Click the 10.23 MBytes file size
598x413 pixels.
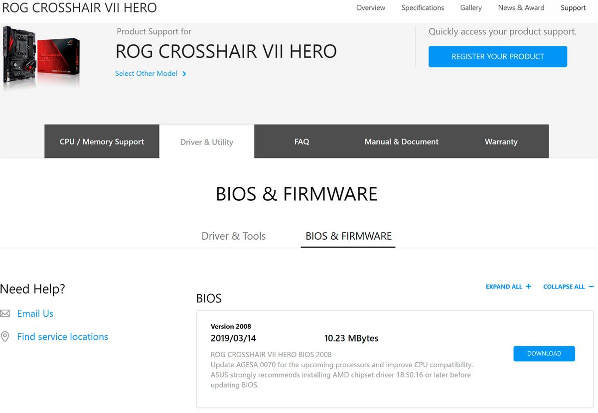tap(351, 338)
